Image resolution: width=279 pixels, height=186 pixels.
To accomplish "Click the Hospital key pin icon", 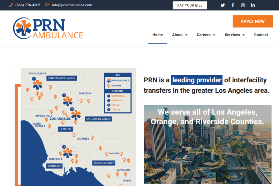I will tap(109, 86).
